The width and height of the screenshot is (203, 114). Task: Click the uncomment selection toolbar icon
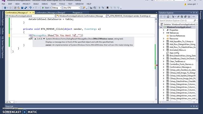[x=103, y=8]
